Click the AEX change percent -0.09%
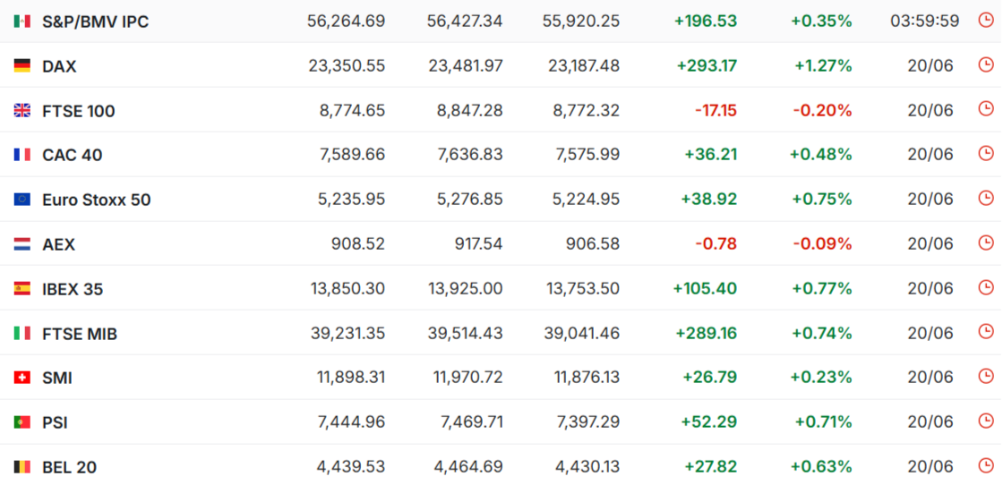The width and height of the screenshot is (1003, 485). tap(823, 243)
